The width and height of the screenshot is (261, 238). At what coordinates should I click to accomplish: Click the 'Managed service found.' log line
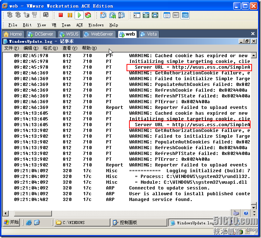161,200
